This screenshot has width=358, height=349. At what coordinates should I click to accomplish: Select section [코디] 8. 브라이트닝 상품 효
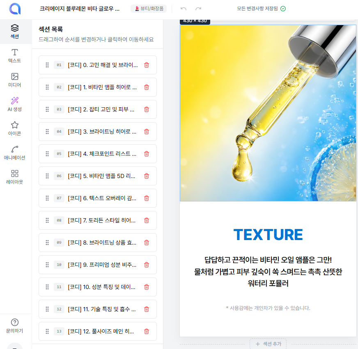tap(98, 243)
